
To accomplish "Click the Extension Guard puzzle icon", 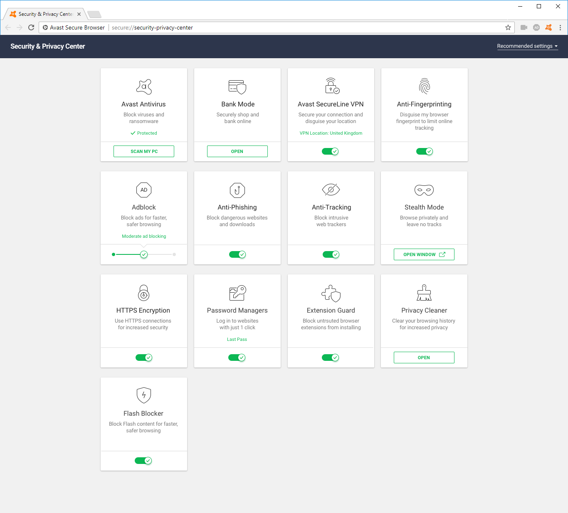I will click(331, 293).
